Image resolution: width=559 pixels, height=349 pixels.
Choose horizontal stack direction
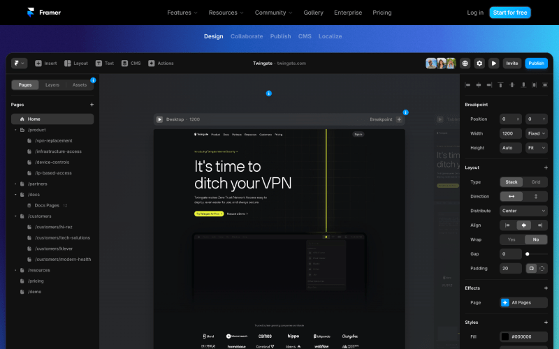click(511, 196)
